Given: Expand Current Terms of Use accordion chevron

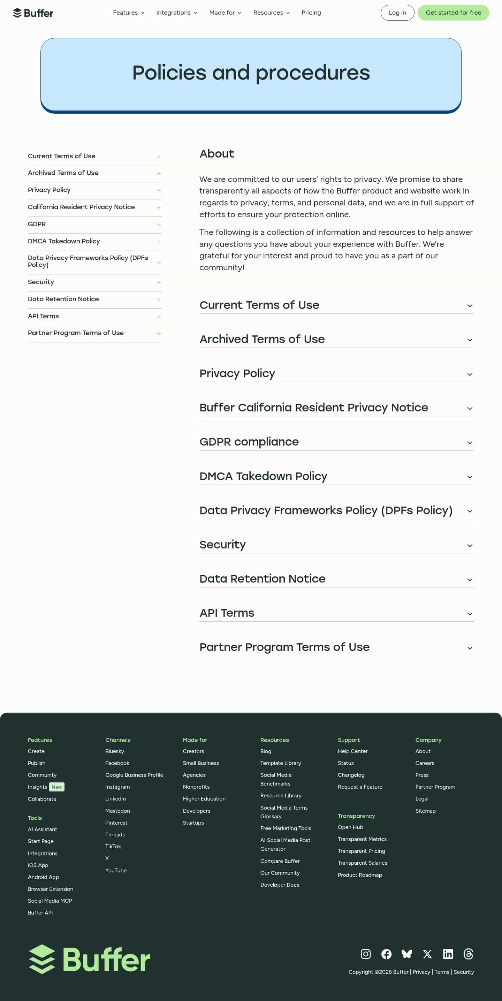Looking at the screenshot, I should (470, 306).
